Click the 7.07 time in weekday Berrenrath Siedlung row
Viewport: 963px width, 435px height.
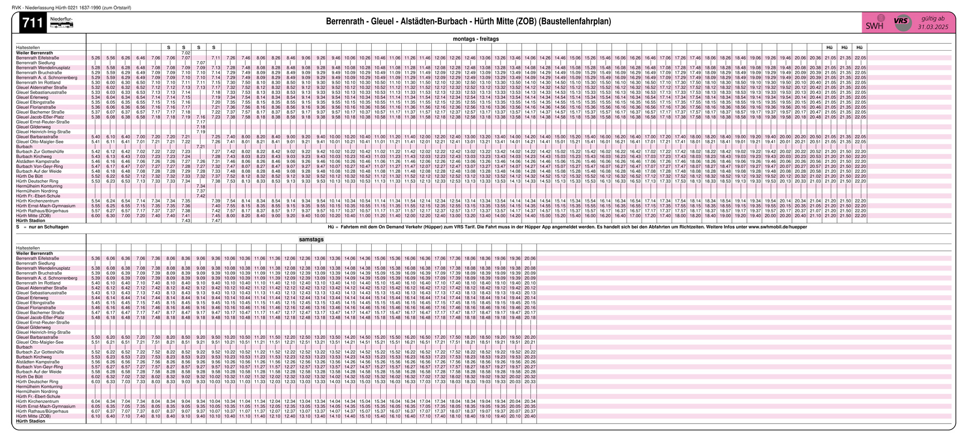pos(201,63)
